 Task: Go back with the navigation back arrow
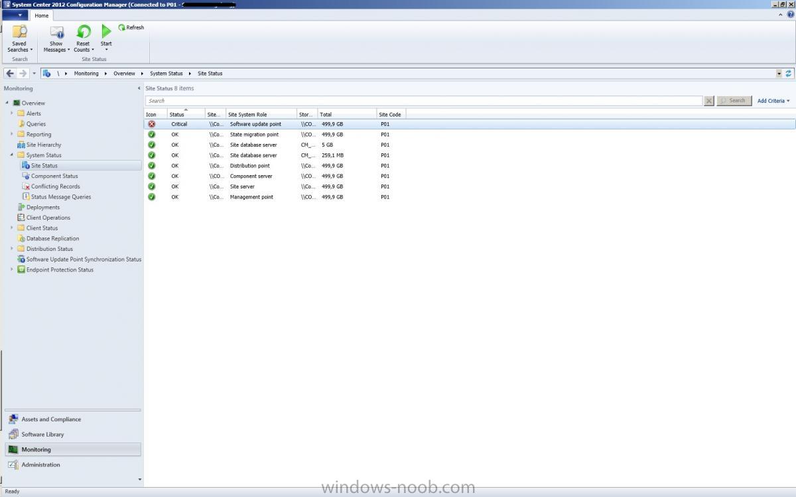tap(9, 73)
